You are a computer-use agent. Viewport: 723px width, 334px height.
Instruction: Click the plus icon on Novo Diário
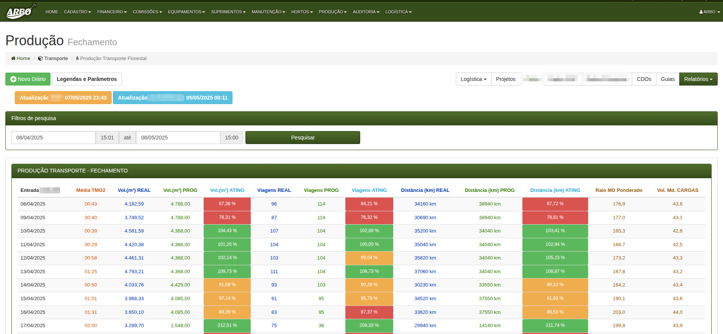click(x=13, y=79)
